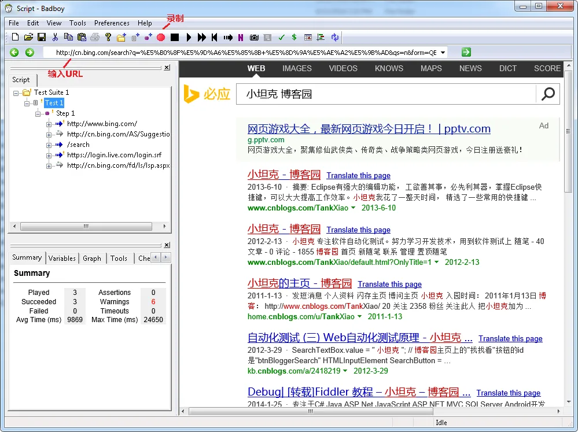The image size is (578, 432).
Task: Play the script with single Play arrow
Action: coord(189,37)
